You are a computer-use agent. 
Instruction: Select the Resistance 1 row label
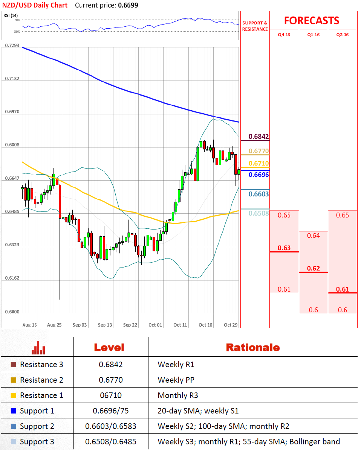41,395
